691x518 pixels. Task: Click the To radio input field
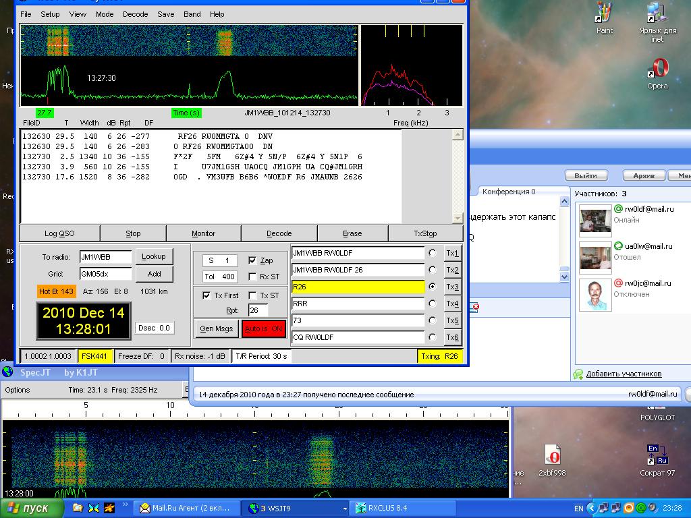coord(105,257)
